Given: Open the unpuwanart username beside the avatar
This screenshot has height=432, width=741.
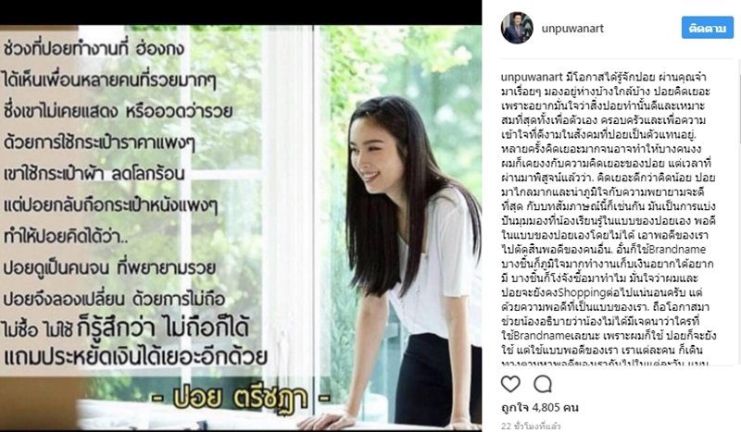Looking at the screenshot, I should pos(572,29).
